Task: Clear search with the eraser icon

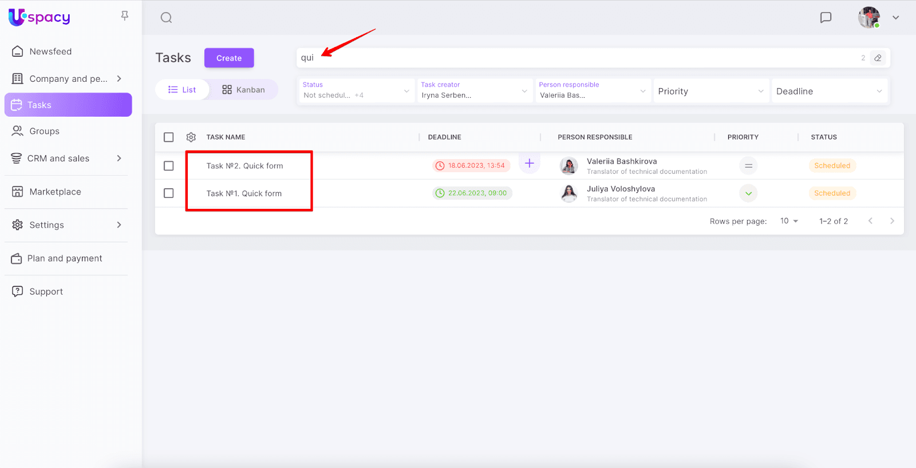Action: [878, 58]
